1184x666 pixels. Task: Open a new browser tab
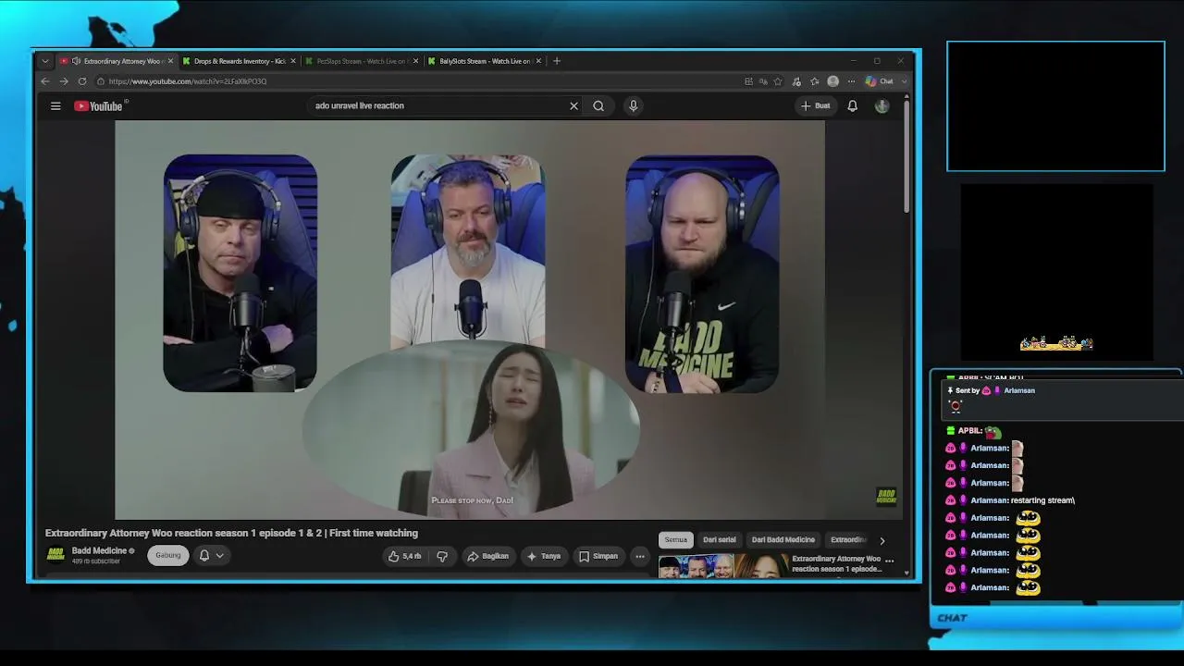tap(557, 61)
